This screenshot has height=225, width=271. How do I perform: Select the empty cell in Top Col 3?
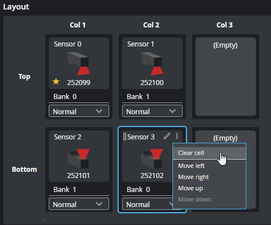(226, 77)
